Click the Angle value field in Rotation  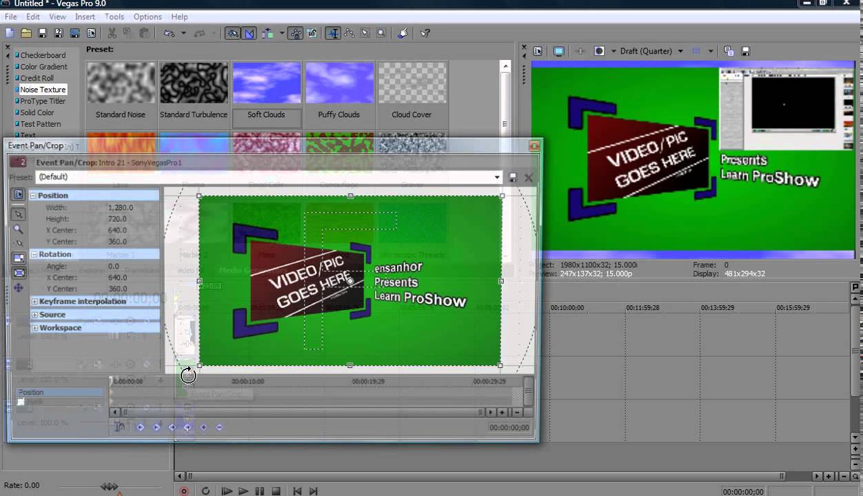click(x=132, y=266)
